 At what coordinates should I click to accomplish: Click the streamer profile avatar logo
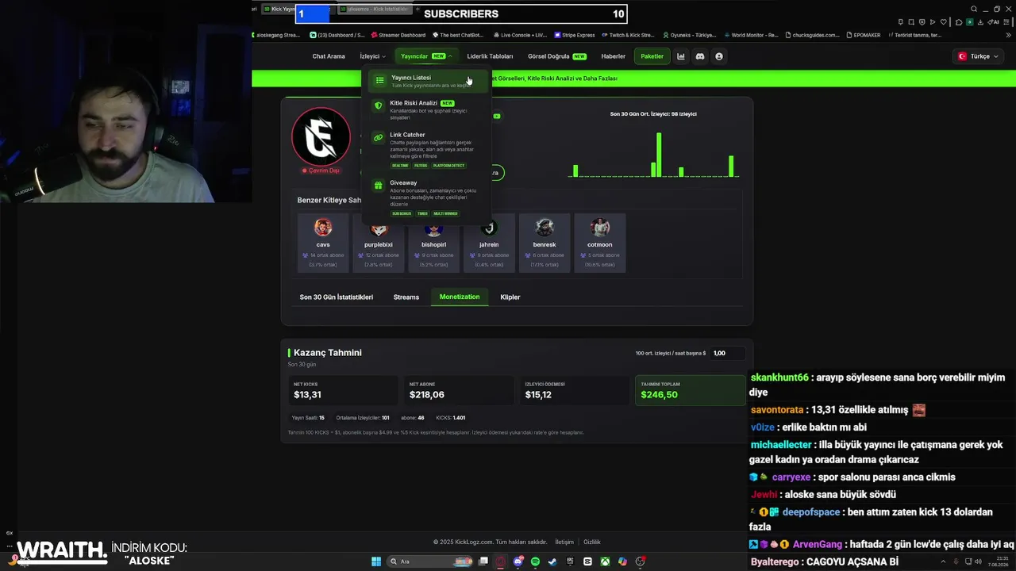click(x=321, y=136)
